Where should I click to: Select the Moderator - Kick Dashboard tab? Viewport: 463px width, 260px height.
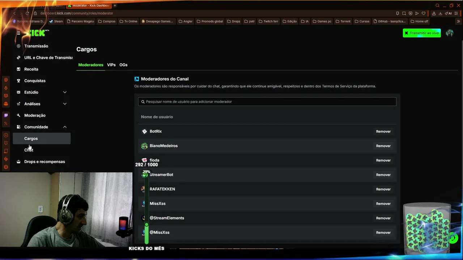(88, 5)
